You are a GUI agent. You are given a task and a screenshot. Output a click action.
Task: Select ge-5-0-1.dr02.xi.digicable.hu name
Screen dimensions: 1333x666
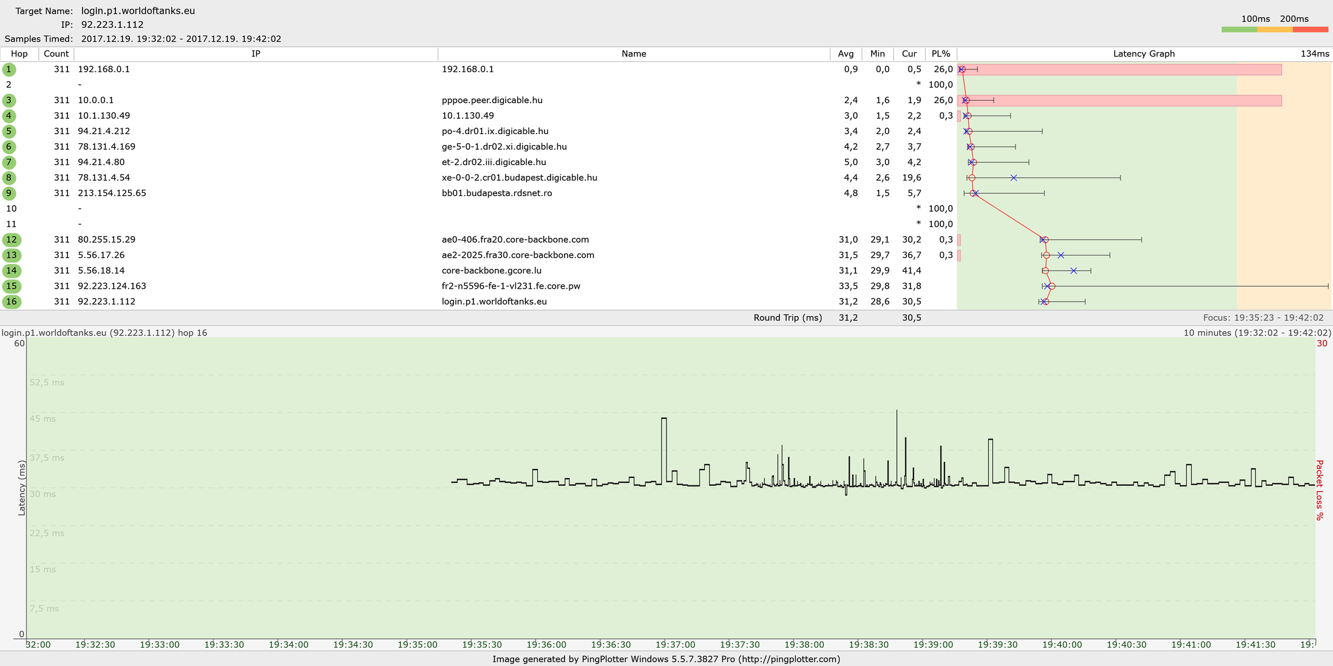[x=504, y=147]
